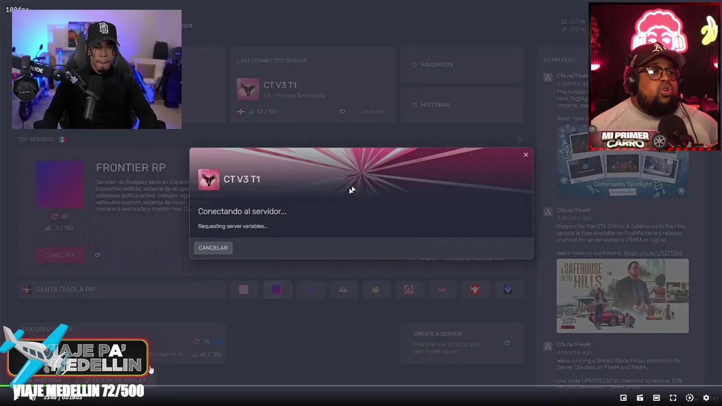This screenshot has width=722, height=406.
Task: Seek on the video progress bar
Action: (361, 386)
